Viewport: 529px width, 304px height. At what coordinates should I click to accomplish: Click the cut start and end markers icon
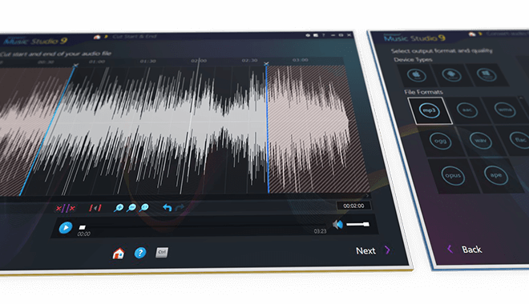coord(66,208)
